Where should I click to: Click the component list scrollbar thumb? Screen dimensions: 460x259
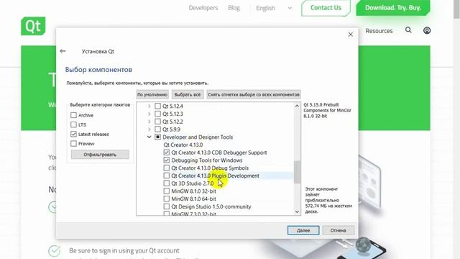point(297,172)
